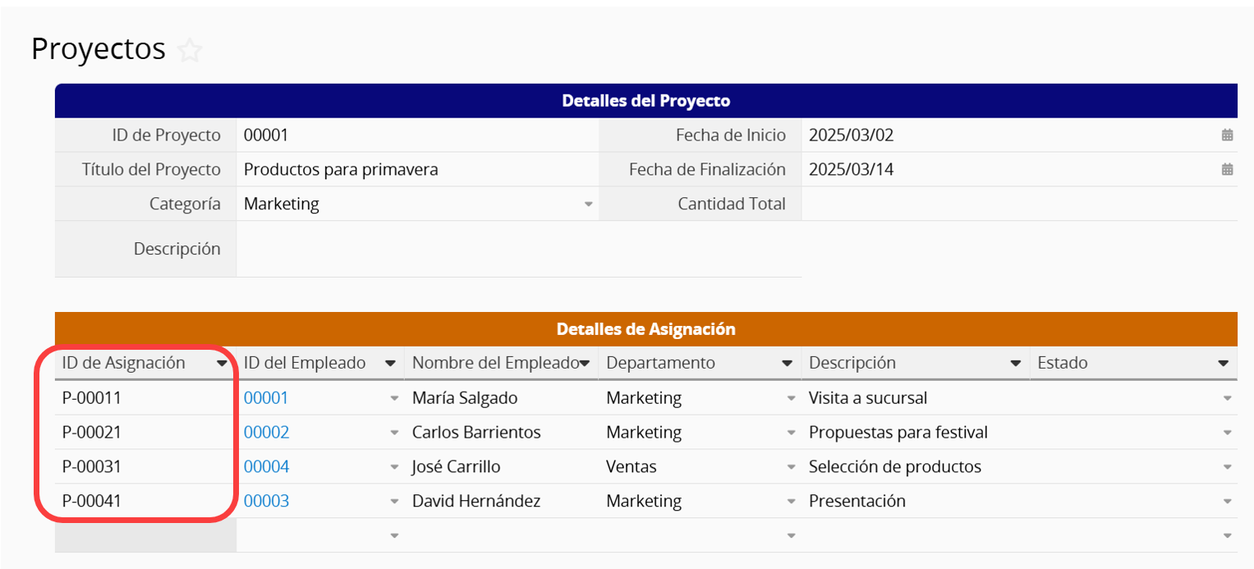Follow employee link 00001
The width and height of the screenshot is (1254, 569).
click(266, 398)
